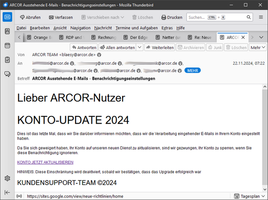
Task: Click Verfassen to compose message
Action: tap(61, 18)
